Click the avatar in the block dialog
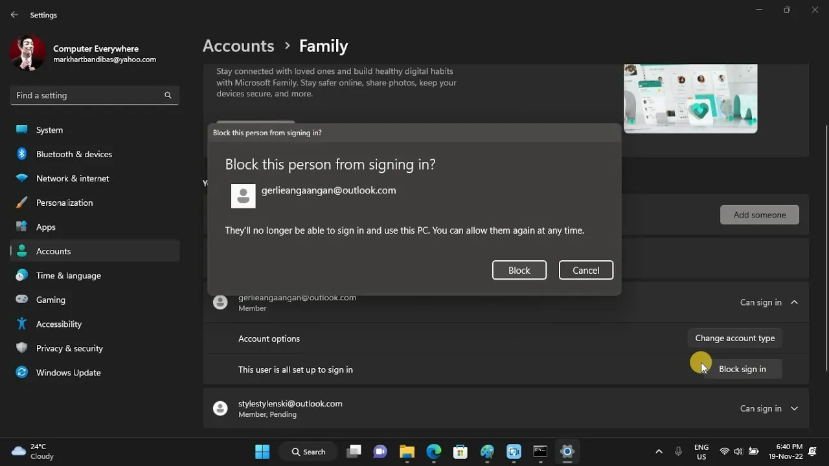 point(244,196)
